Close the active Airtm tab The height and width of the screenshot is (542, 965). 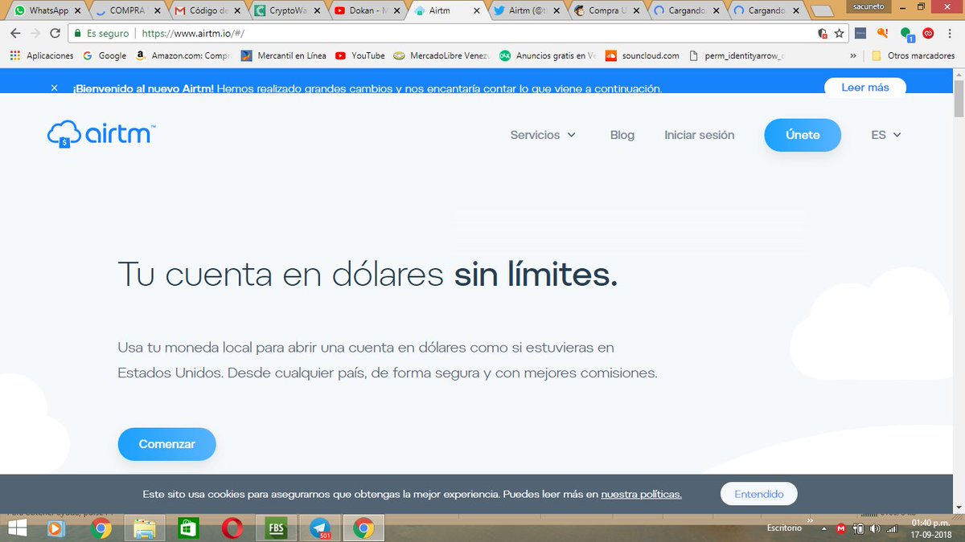click(x=477, y=12)
